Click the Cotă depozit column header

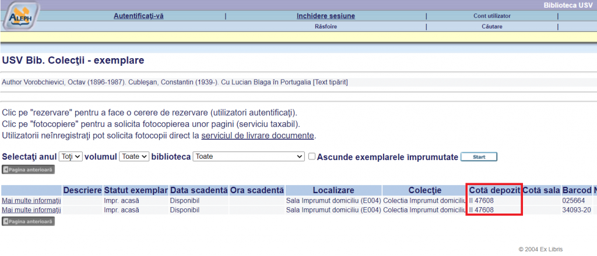point(494,190)
